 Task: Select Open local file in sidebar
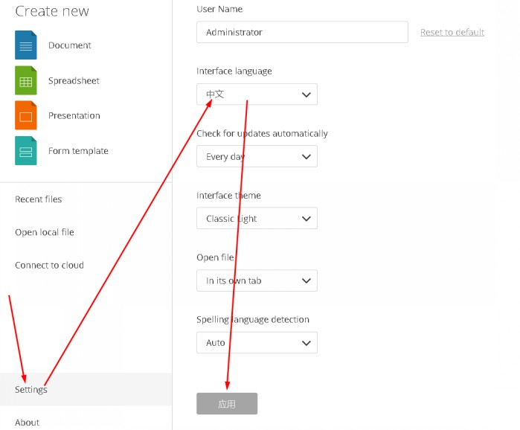tap(45, 232)
